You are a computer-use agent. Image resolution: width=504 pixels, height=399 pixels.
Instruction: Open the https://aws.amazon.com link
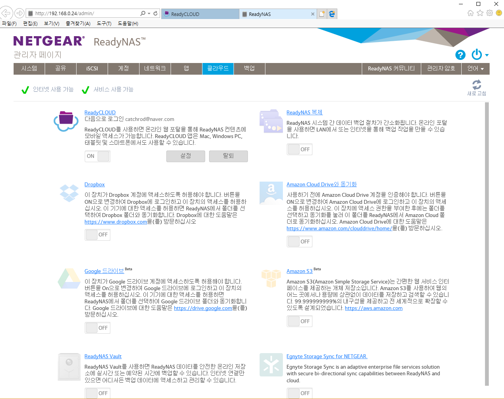(x=373, y=308)
